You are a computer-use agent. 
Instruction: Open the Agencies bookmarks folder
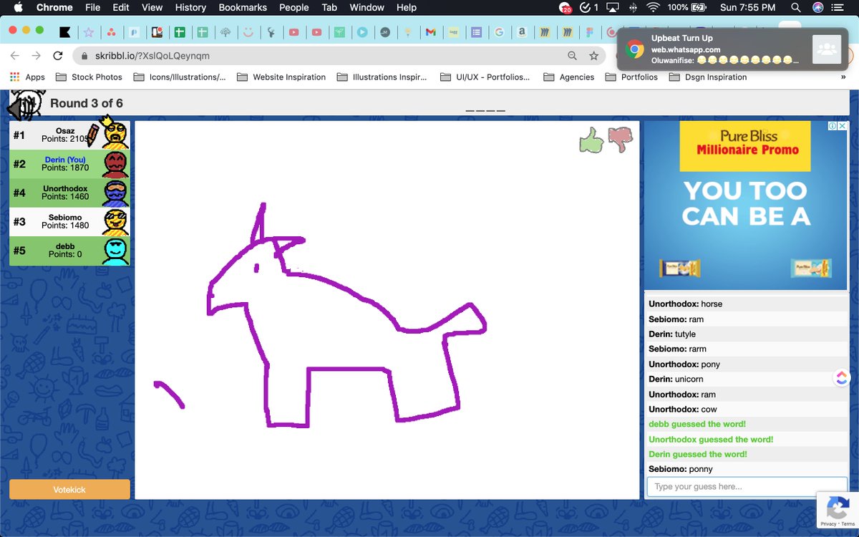click(x=569, y=77)
